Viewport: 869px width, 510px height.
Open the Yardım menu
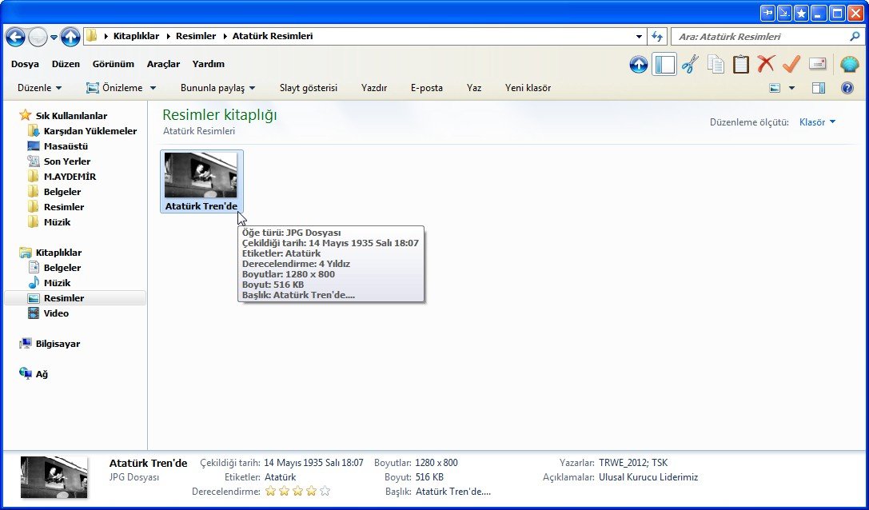209,64
